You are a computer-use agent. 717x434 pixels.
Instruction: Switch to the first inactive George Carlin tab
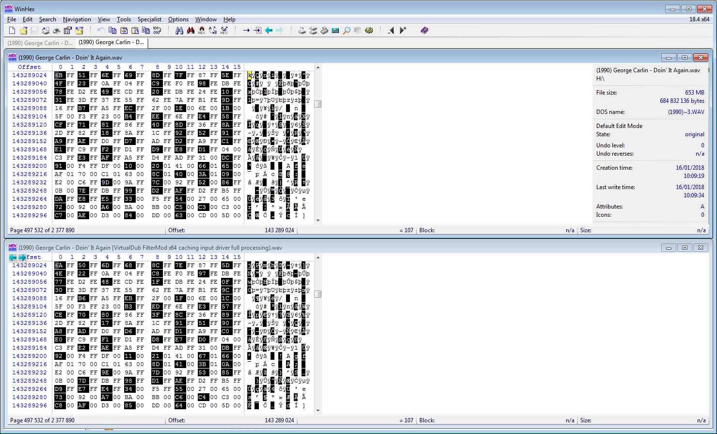coord(40,43)
